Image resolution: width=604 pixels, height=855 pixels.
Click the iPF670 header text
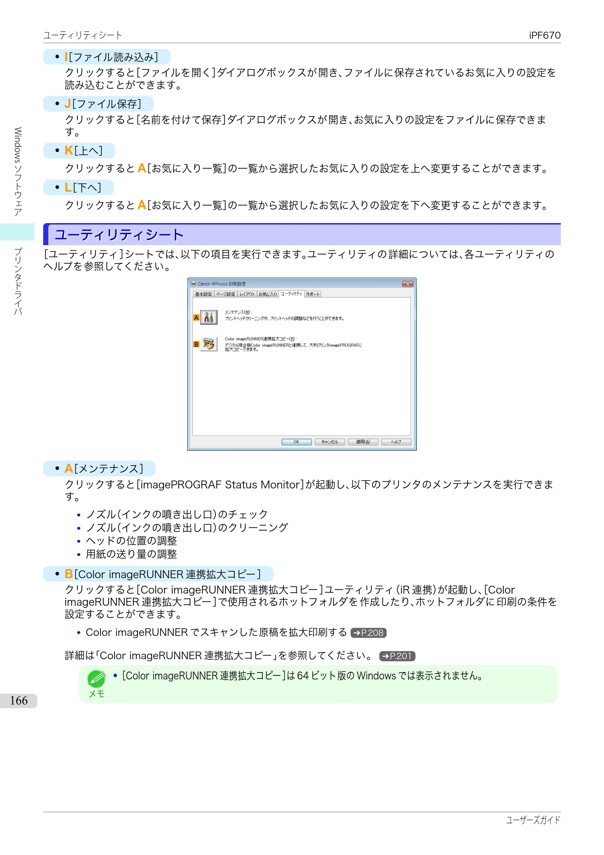545,35
